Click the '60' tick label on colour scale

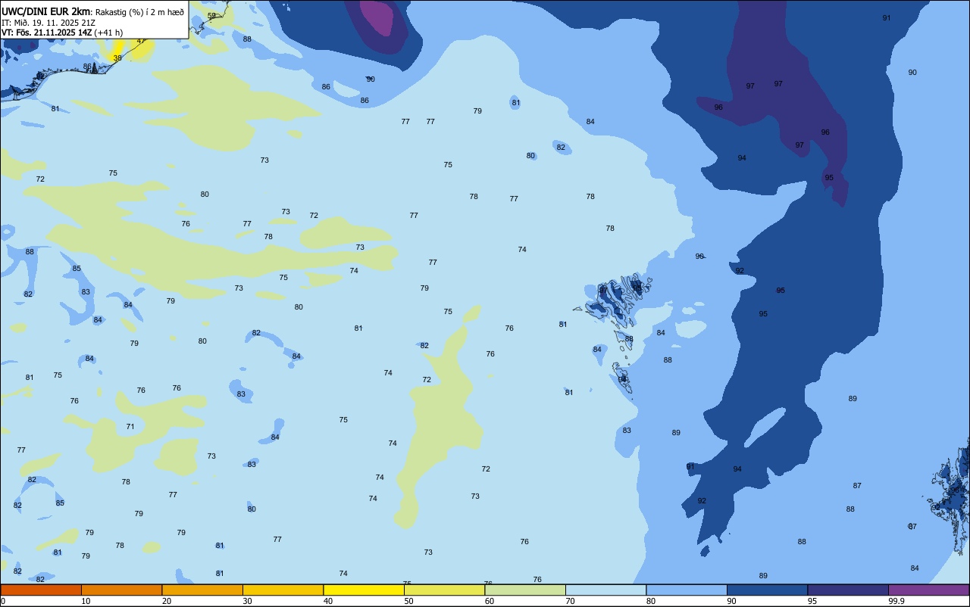coord(490,601)
